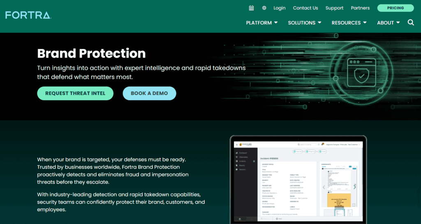This screenshot has height=224, width=421.
Task: Open the events calendar icon
Action: point(251,8)
